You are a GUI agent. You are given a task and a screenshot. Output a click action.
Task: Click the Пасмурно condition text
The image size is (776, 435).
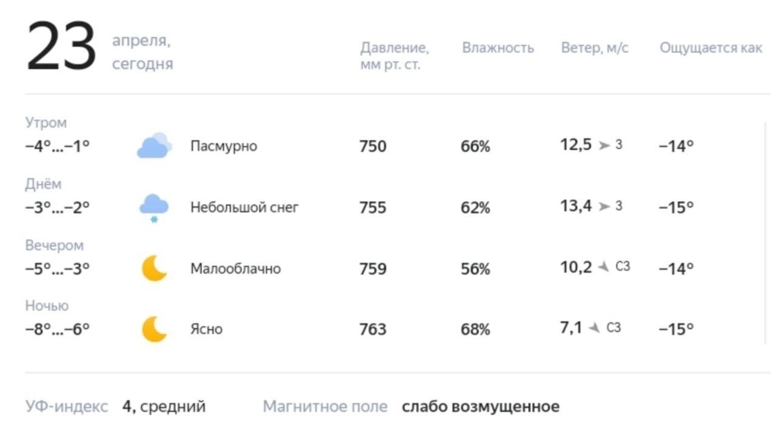click(x=224, y=146)
